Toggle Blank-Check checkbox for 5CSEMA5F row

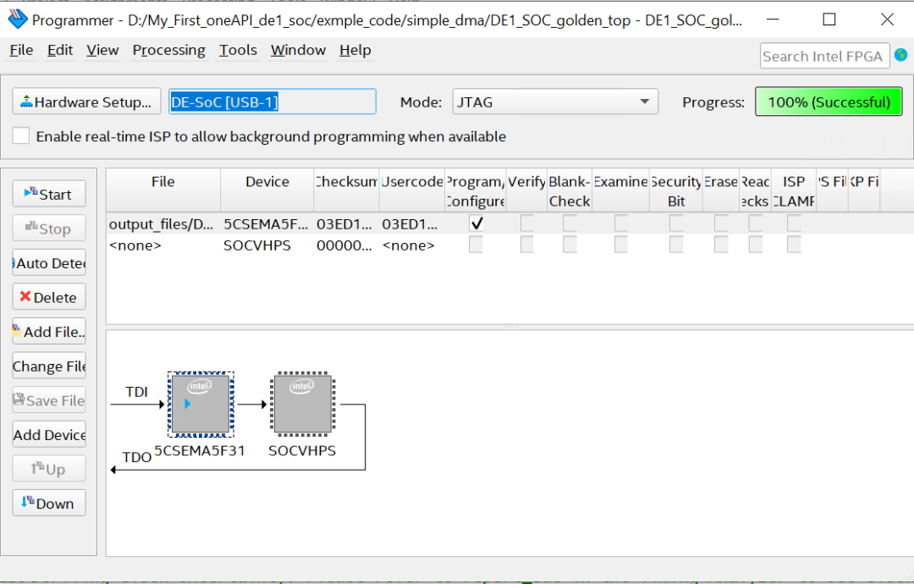click(570, 223)
